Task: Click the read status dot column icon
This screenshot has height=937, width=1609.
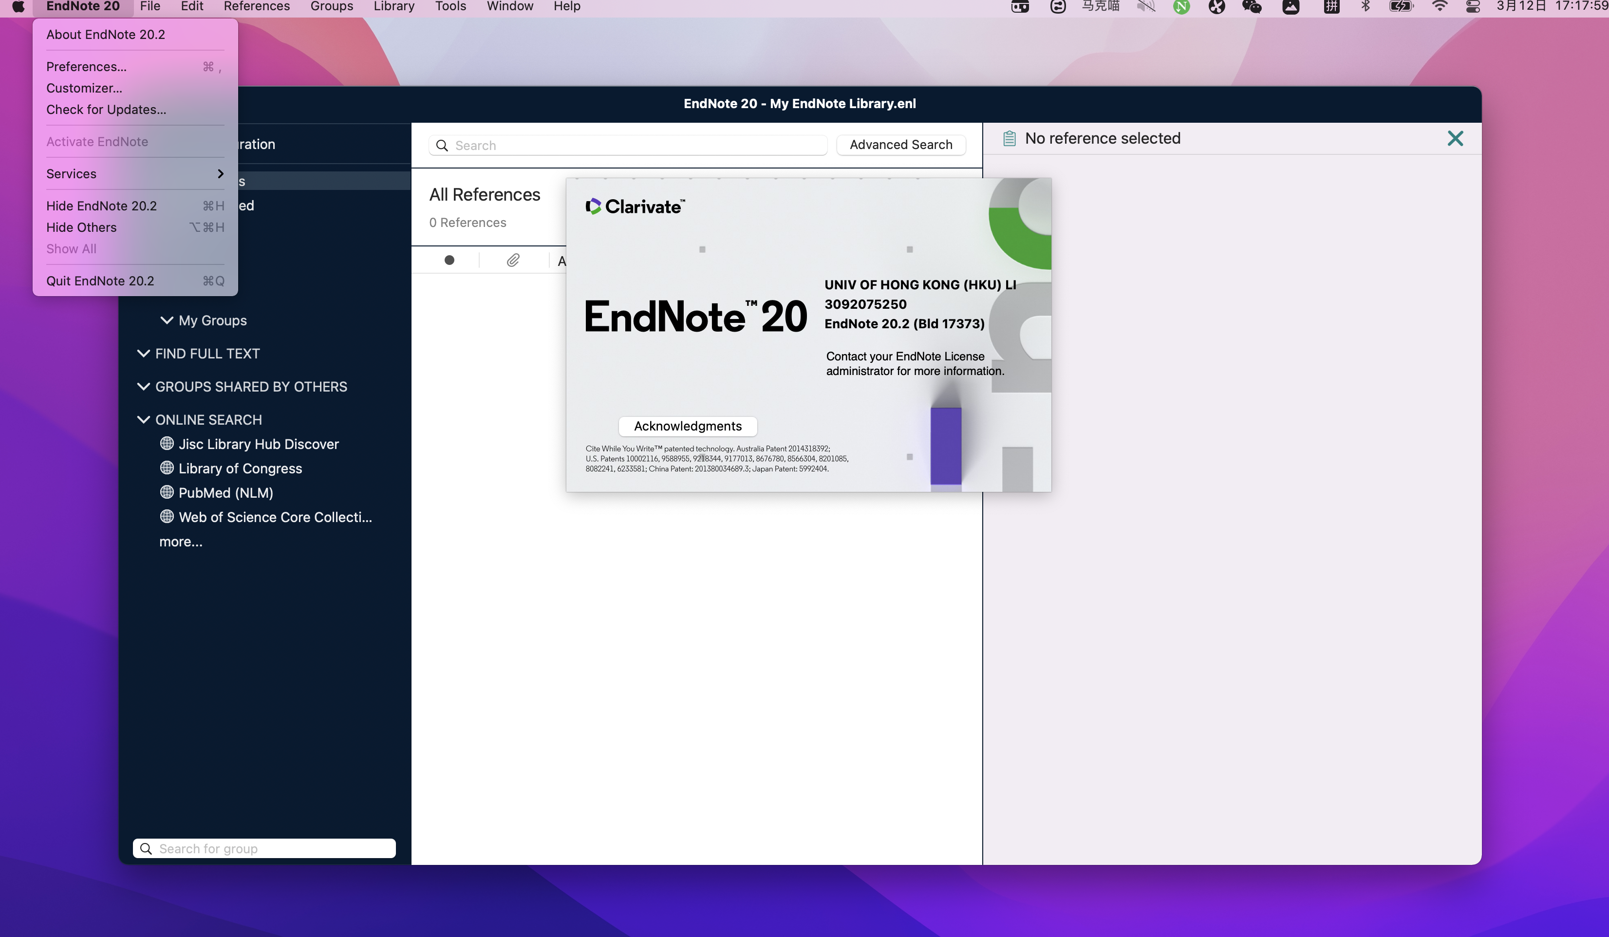Action: (x=449, y=260)
